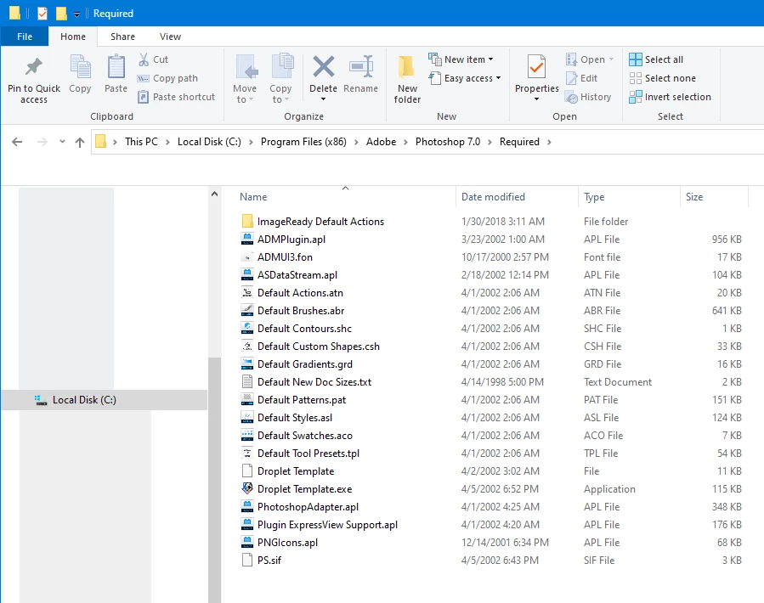Viewport: 764px width, 603px height.
Task: Click navigation pane scroll up arrow
Action: point(214,194)
